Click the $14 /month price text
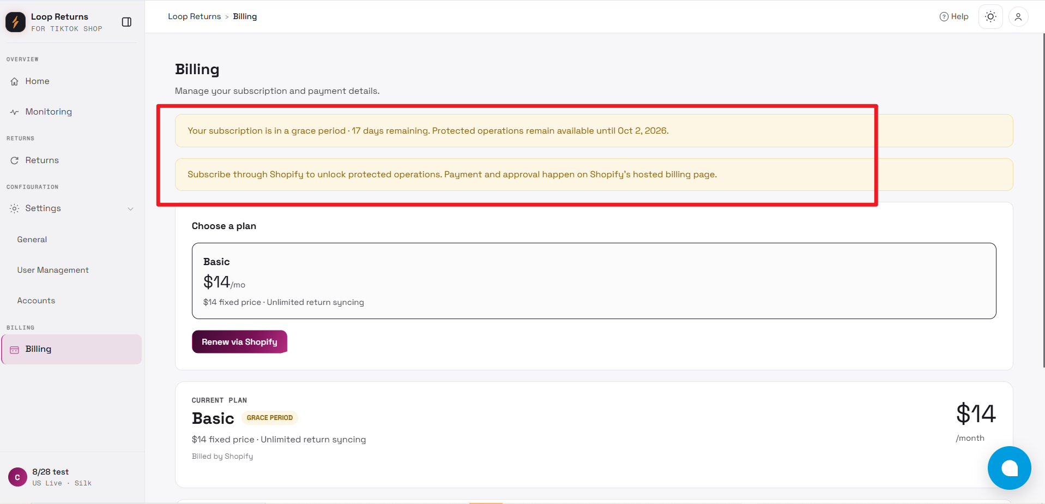 coord(976,422)
